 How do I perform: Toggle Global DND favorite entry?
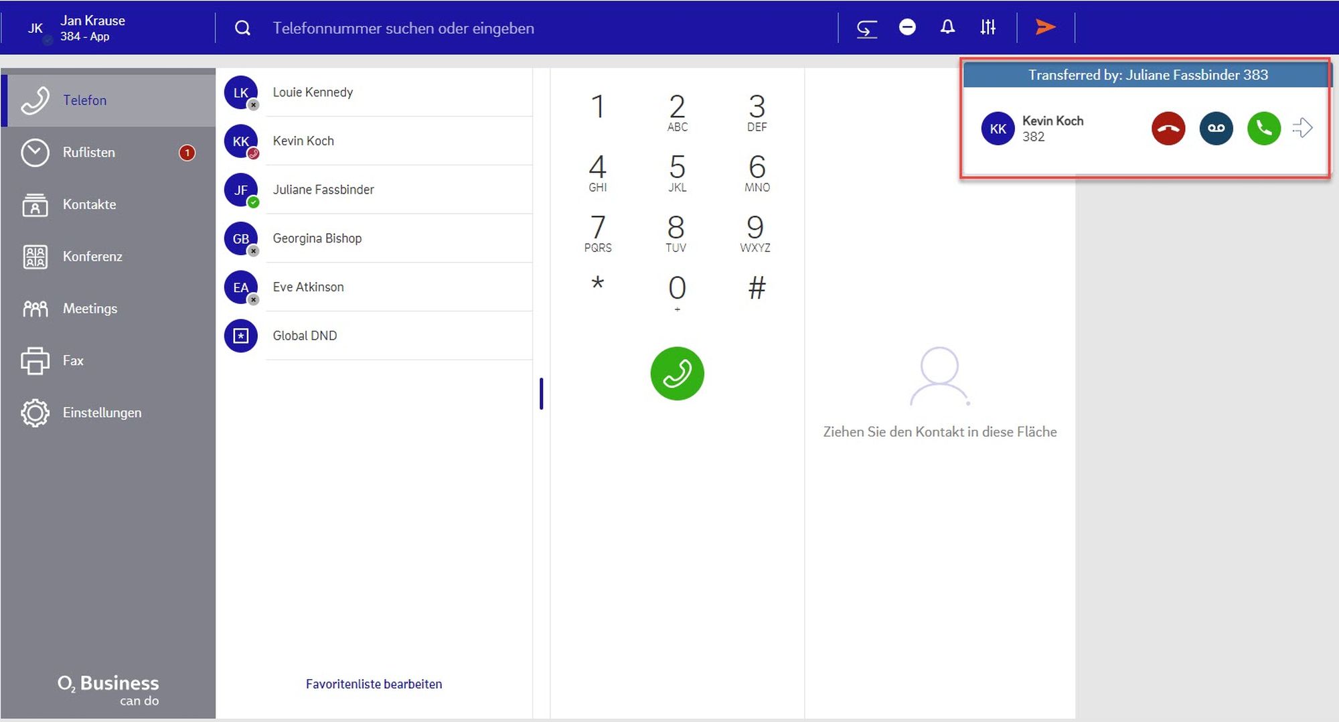pyautogui.click(x=305, y=336)
